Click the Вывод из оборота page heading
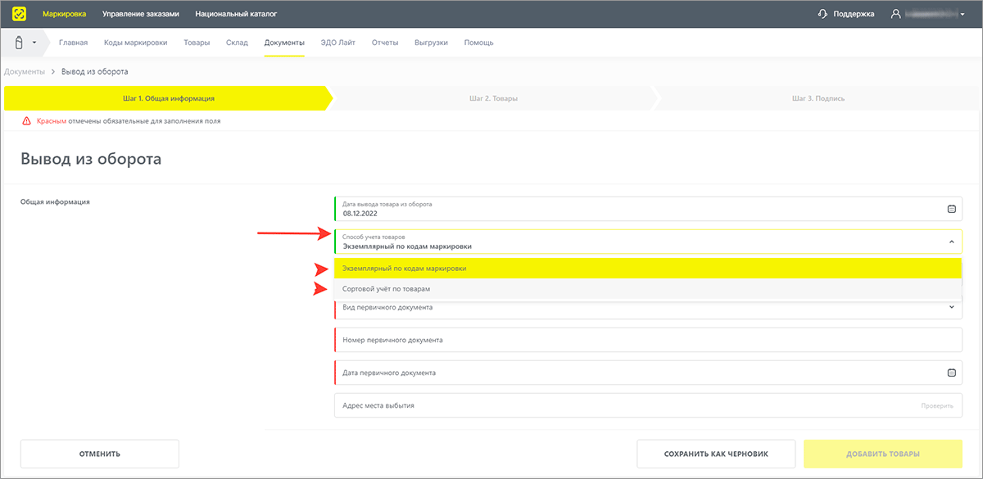 point(91,159)
